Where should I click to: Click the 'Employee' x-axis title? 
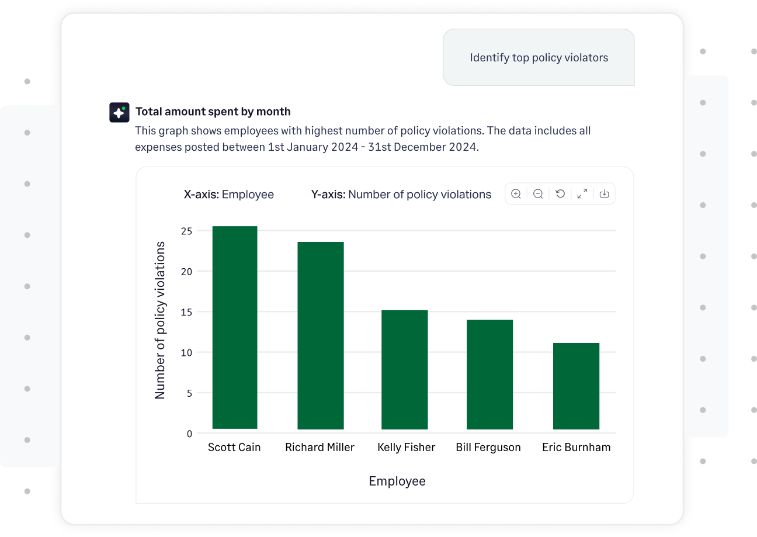[397, 481]
